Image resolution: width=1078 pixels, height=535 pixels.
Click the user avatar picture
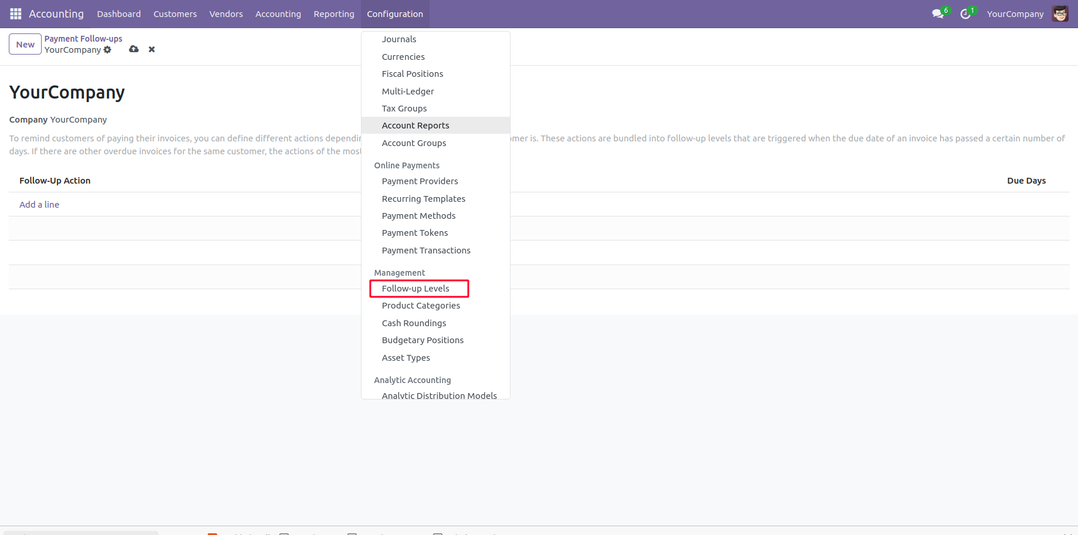1060,13
